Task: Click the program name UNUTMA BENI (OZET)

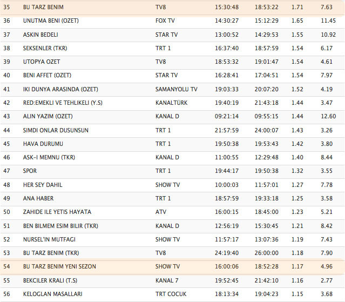Action: (x=51, y=21)
